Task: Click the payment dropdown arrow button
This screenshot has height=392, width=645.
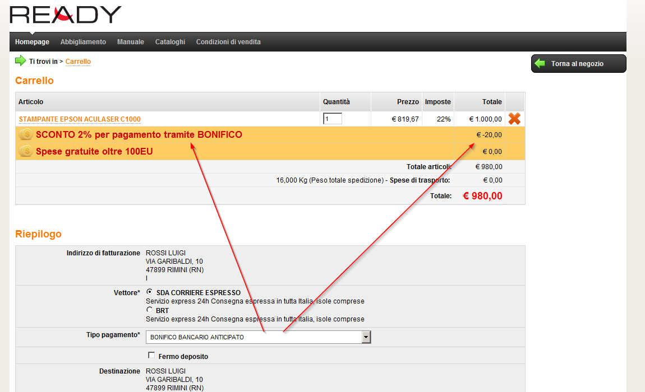Action: coord(366,337)
